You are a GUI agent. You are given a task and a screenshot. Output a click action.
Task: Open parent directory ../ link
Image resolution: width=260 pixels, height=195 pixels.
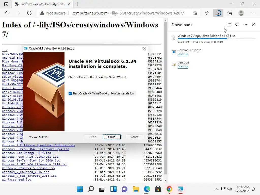[x=5, y=50]
